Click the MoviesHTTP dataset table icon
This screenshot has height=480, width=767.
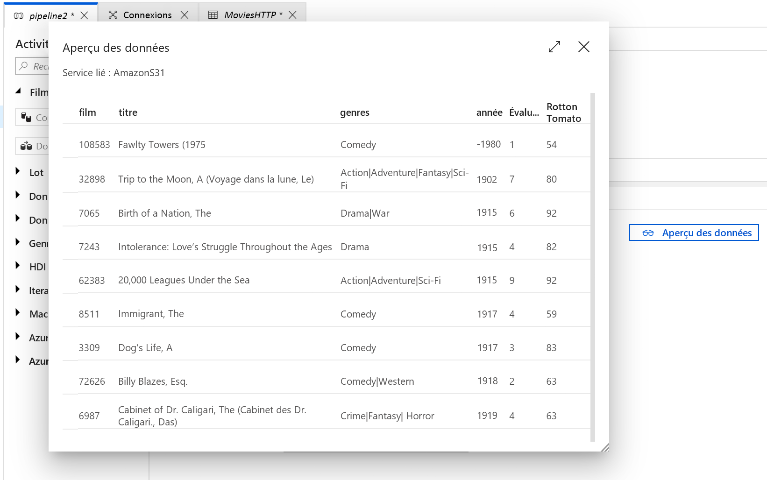click(213, 15)
